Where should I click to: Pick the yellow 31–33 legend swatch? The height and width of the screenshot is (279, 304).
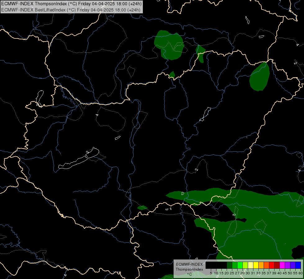click(x=256, y=265)
